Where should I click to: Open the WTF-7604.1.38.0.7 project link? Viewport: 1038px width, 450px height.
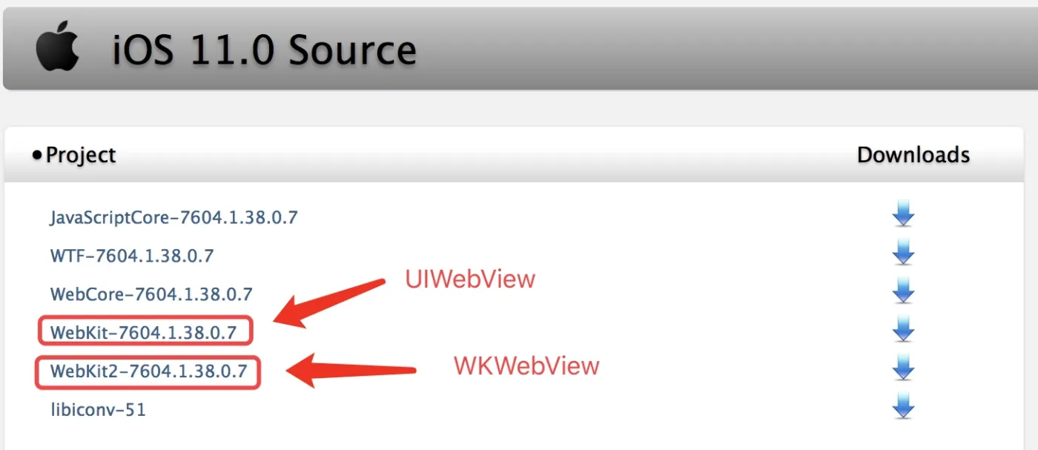point(132,257)
